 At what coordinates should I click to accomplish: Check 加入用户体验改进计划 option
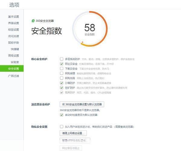(62, 126)
